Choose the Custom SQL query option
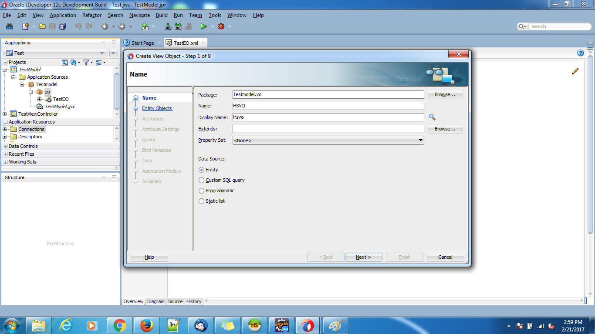Screen dimensions: 595x334 coord(201,180)
